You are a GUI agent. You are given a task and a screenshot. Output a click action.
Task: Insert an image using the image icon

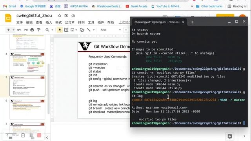click(73, 30)
